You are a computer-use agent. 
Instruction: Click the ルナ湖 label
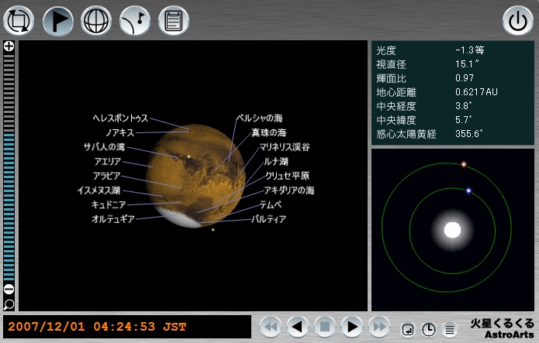276,161
